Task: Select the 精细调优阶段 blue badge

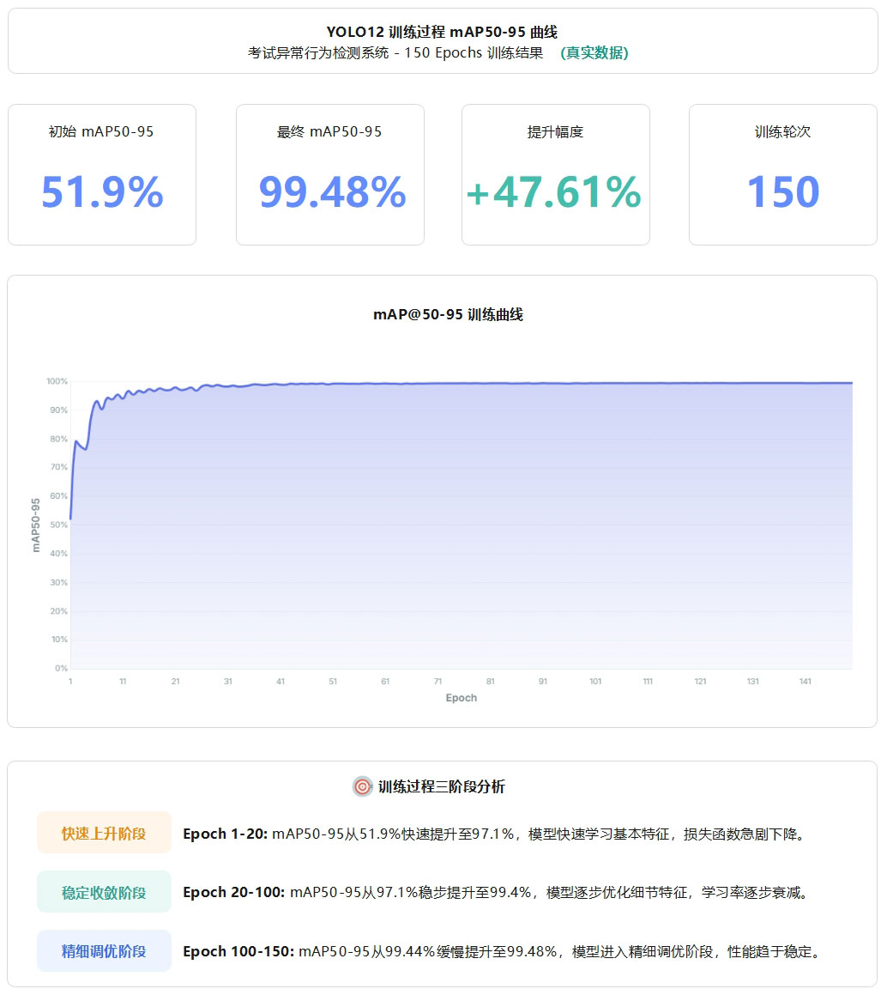Action: coord(104,951)
